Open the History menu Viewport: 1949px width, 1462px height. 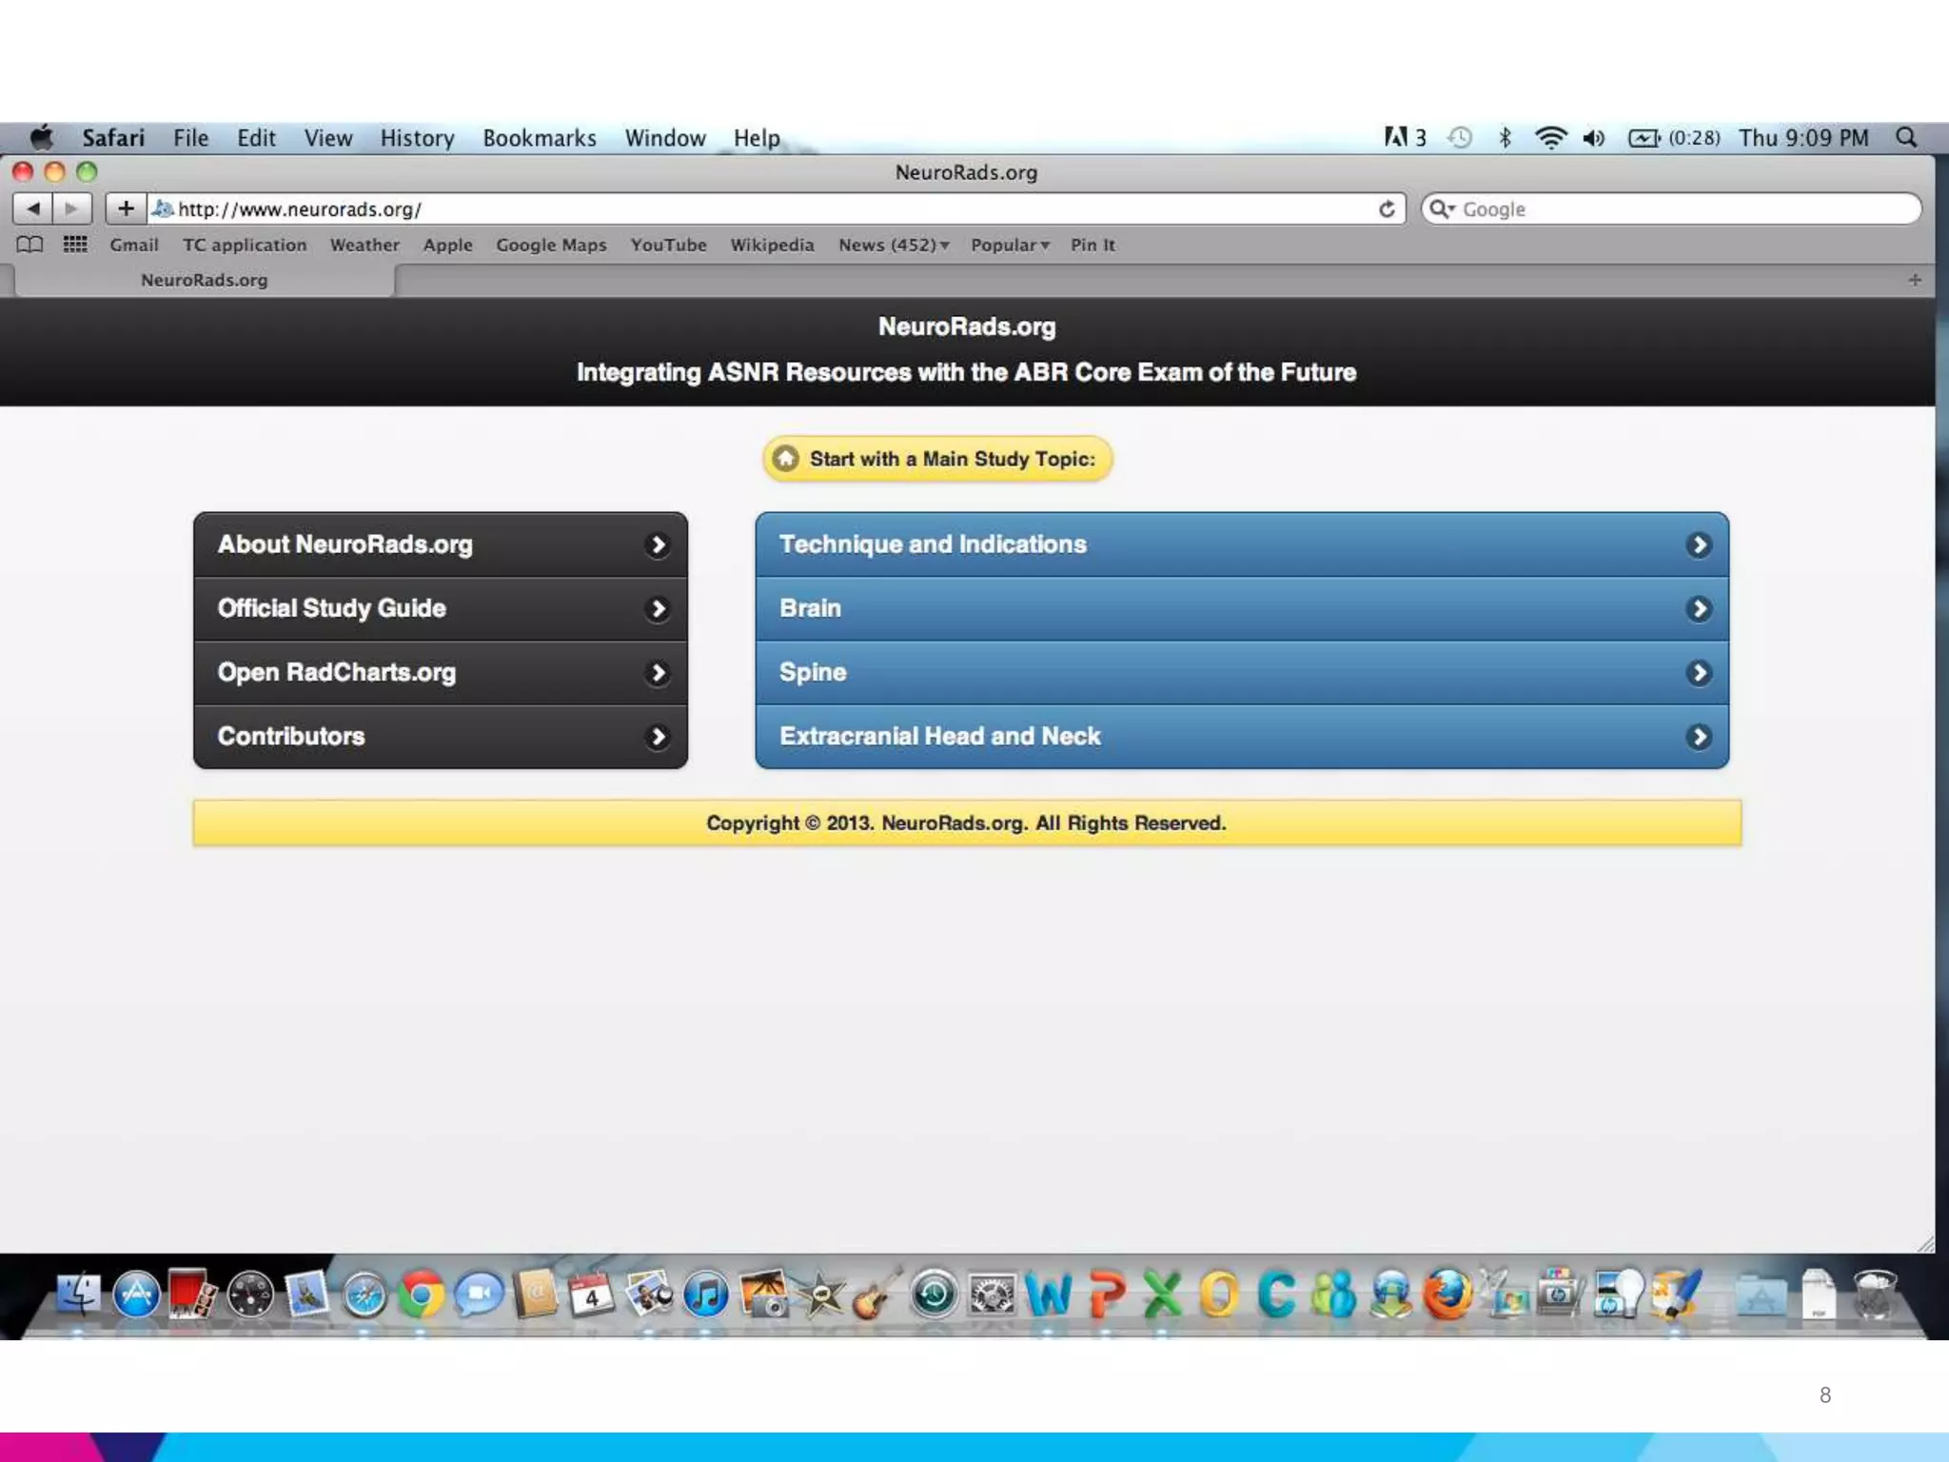click(x=417, y=138)
